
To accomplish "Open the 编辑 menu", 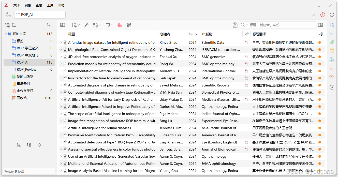I will click(x=28, y=5).
